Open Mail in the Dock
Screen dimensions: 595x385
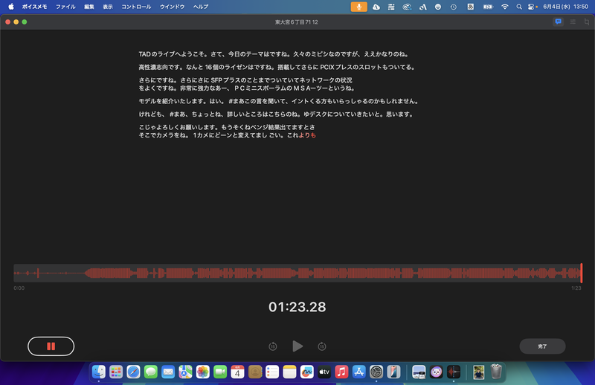[x=168, y=372]
